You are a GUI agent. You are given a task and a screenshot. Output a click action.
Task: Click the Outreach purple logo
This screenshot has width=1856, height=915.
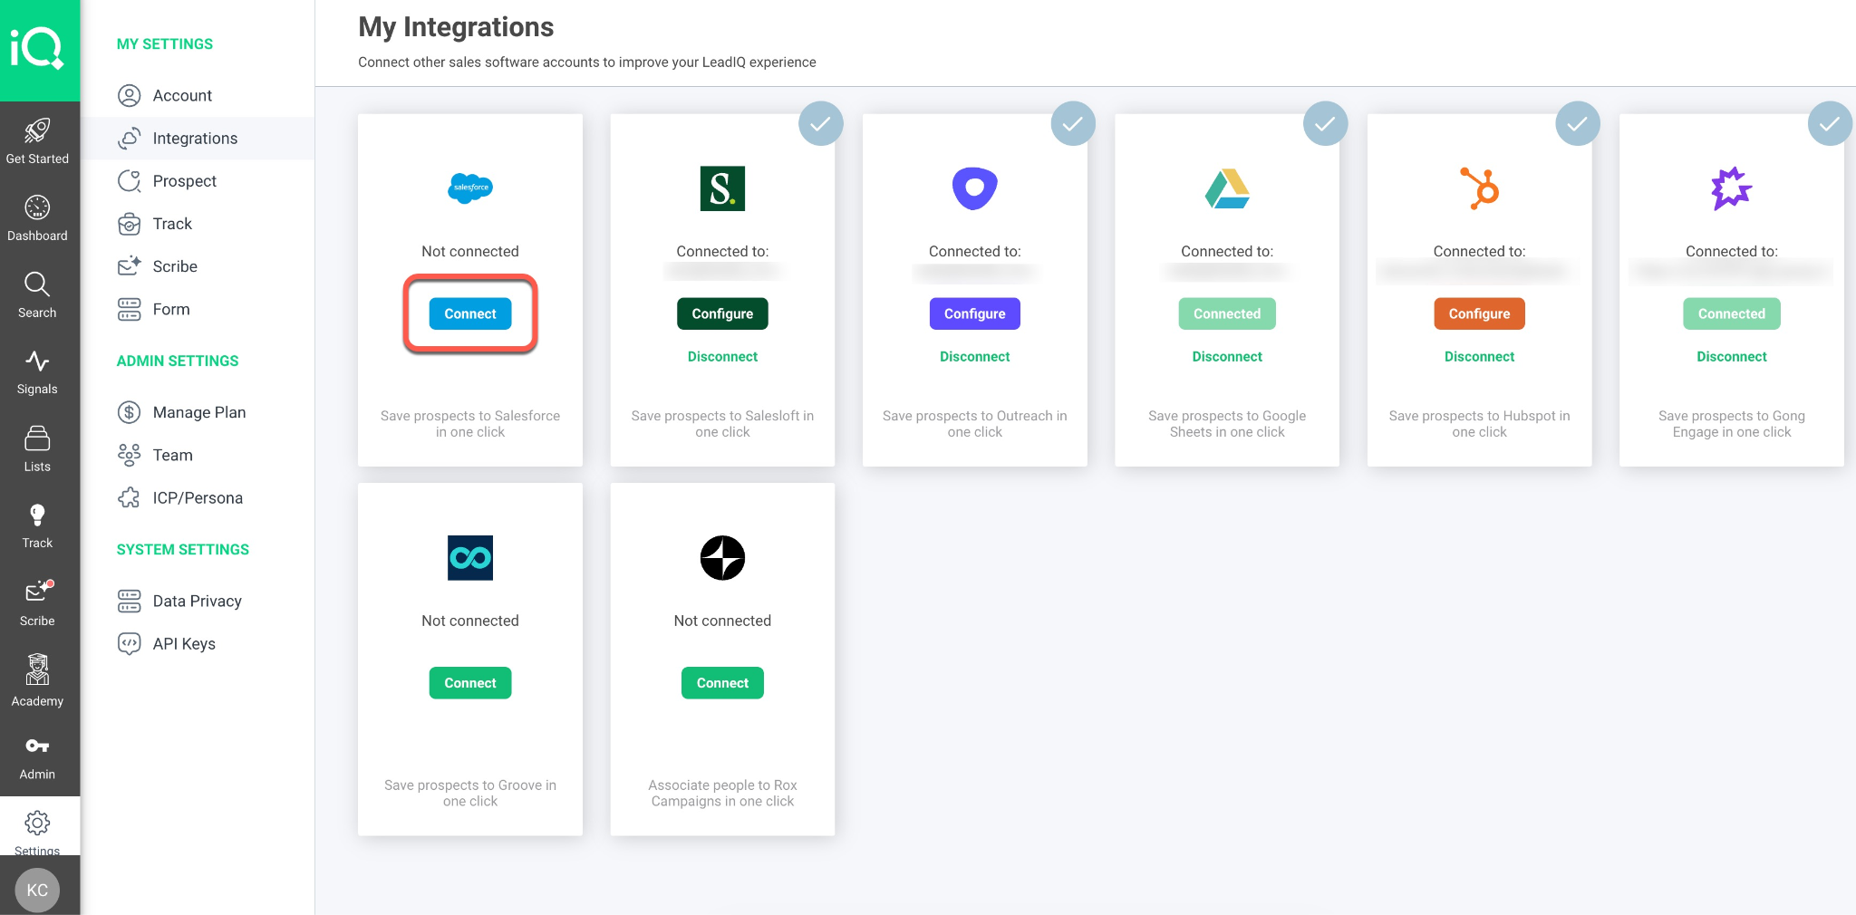click(x=974, y=188)
